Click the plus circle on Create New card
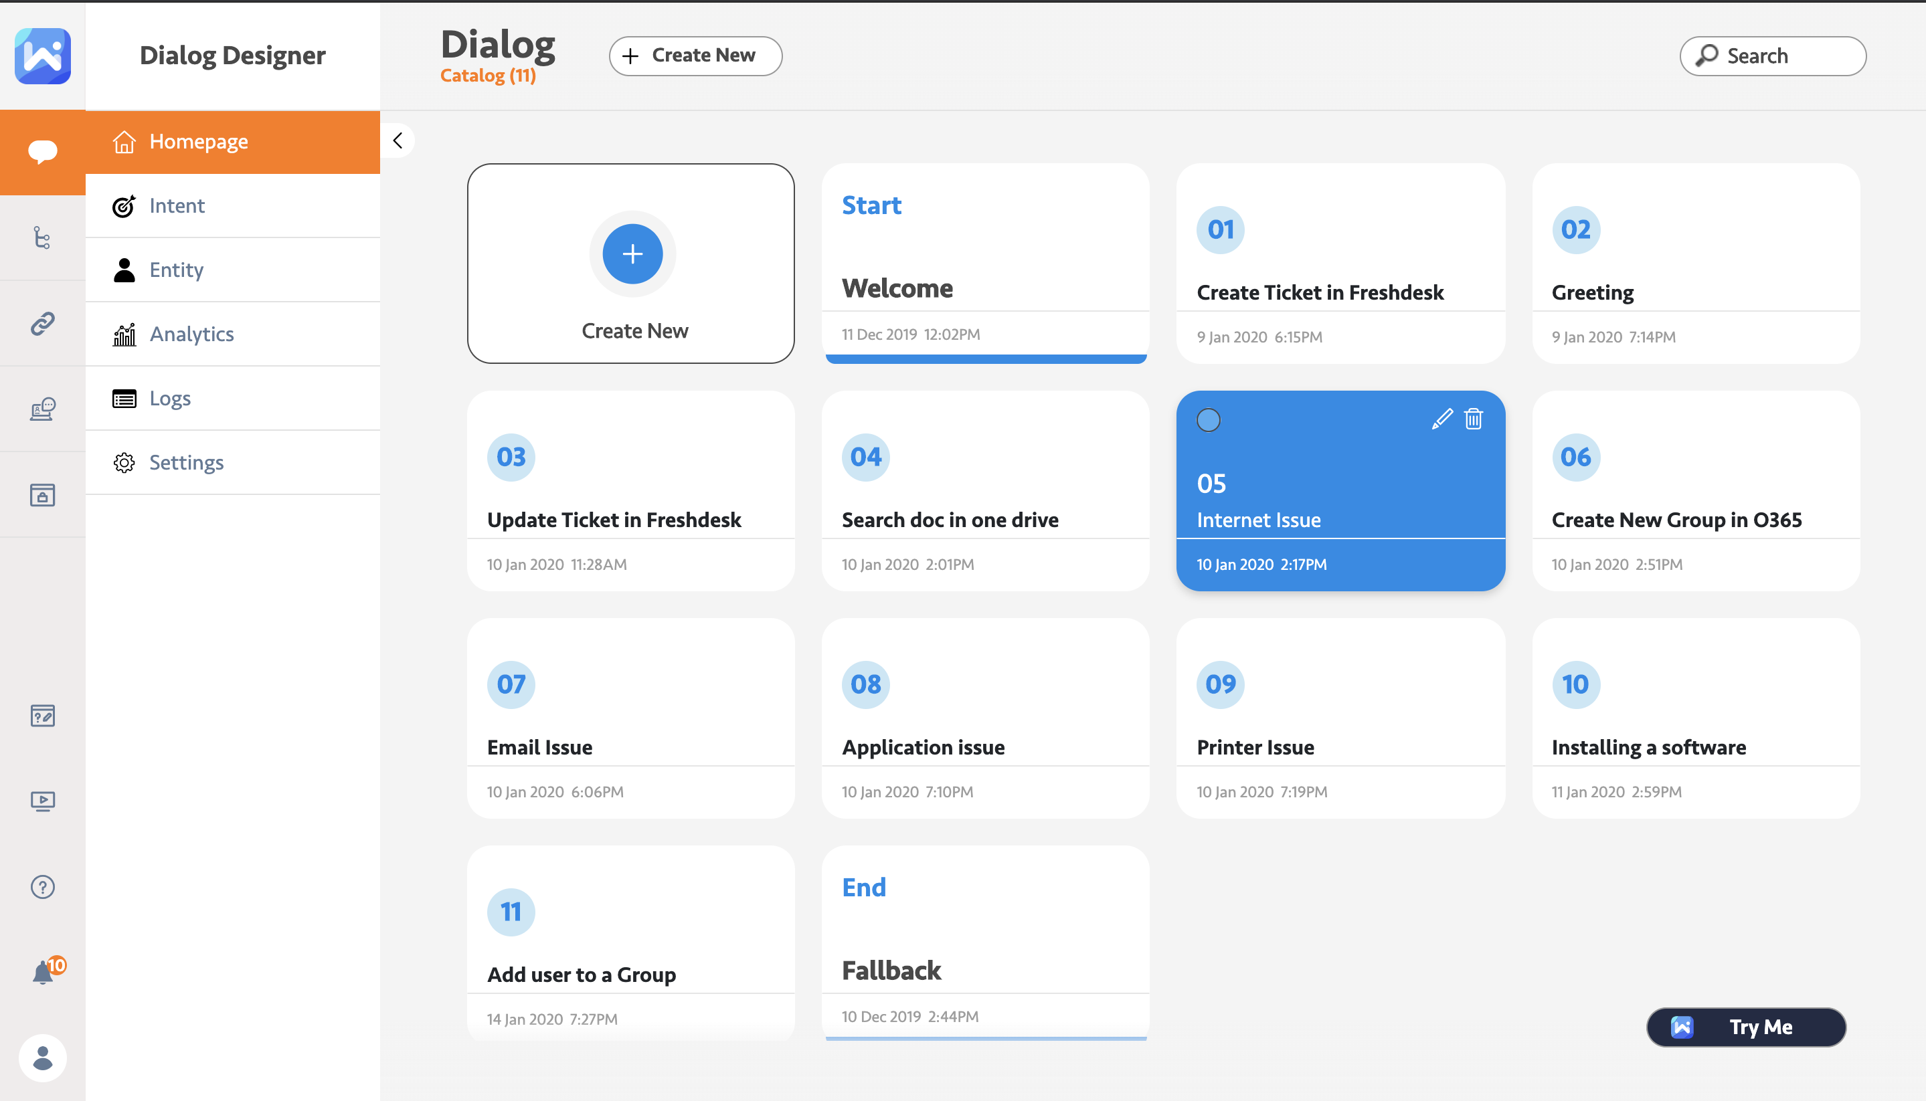The height and width of the screenshot is (1101, 1926). [632, 254]
